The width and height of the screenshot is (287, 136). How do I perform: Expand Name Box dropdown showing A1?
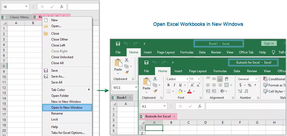click(164, 106)
